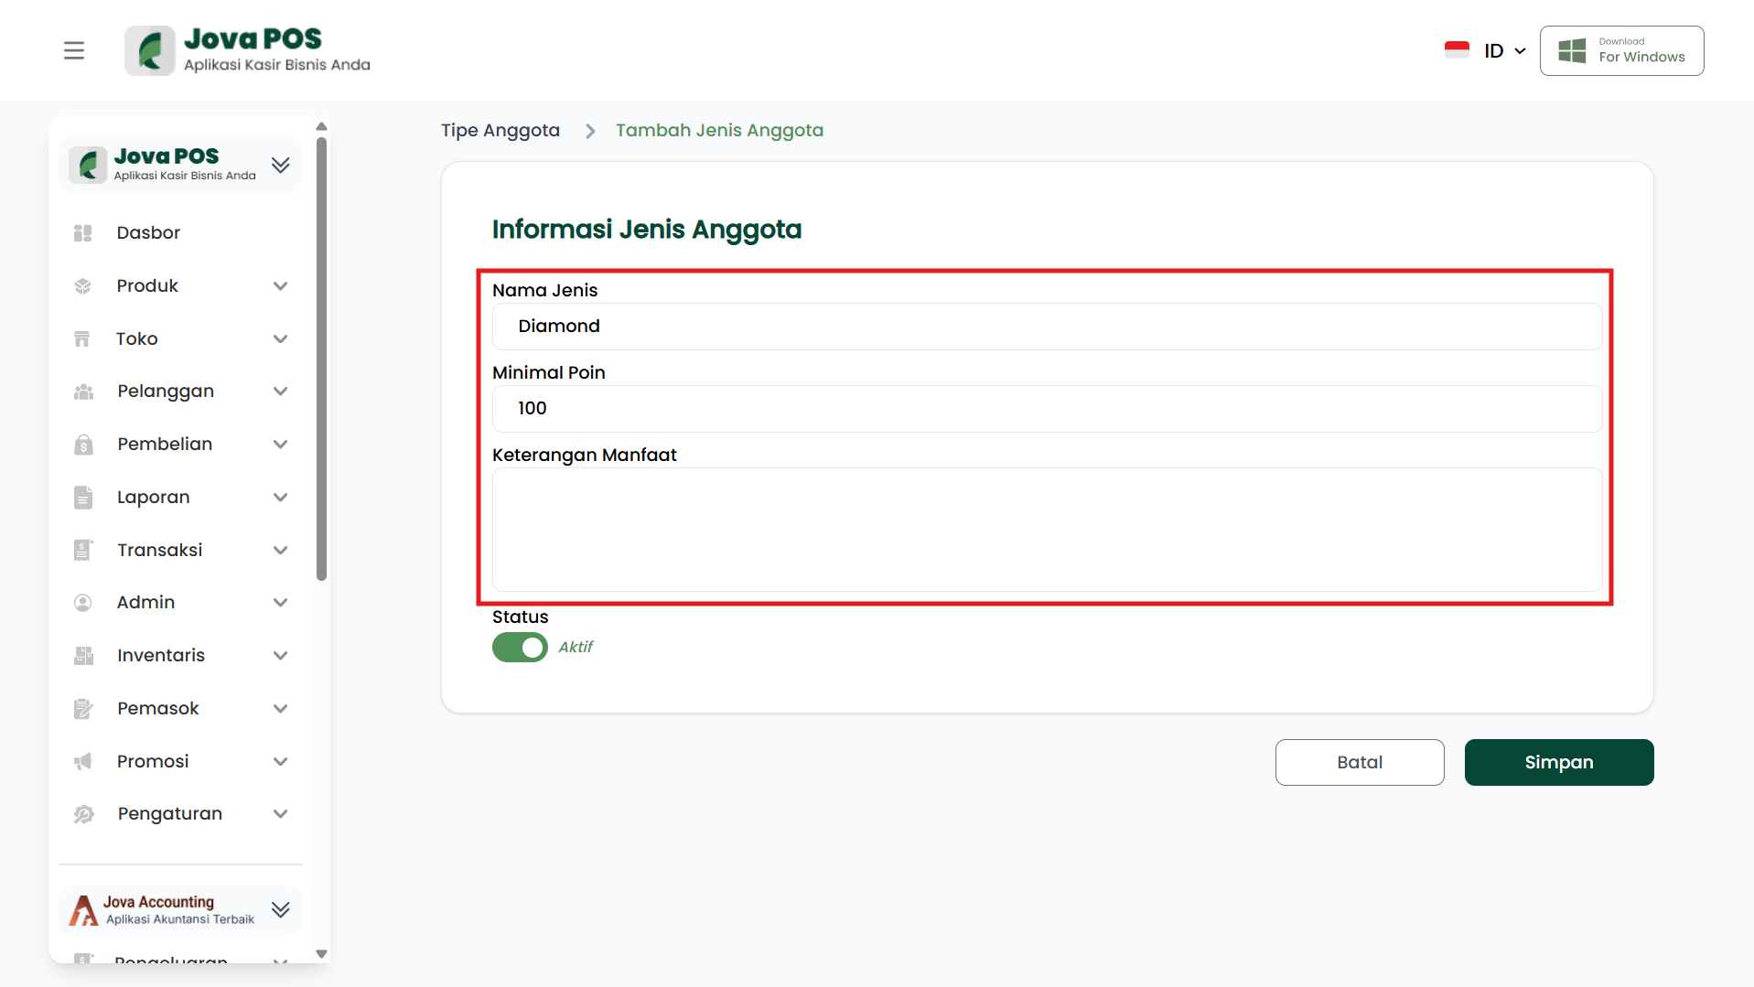Image resolution: width=1754 pixels, height=987 pixels.
Task: Toggle the Aktif status switch
Action: (x=520, y=648)
